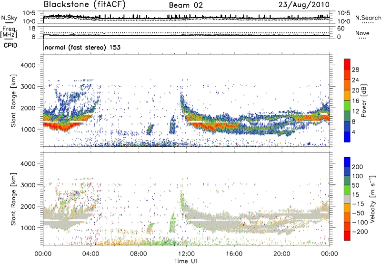This screenshot has width=381, height=264.
Task: Pick the orange 20–24 dB Power segment
Action: pyautogui.click(x=347, y=85)
